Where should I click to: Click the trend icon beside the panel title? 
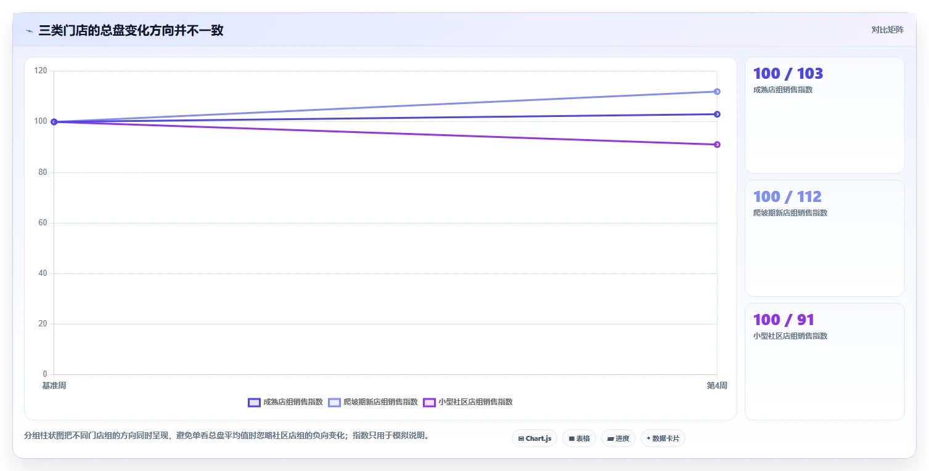coord(29,31)
